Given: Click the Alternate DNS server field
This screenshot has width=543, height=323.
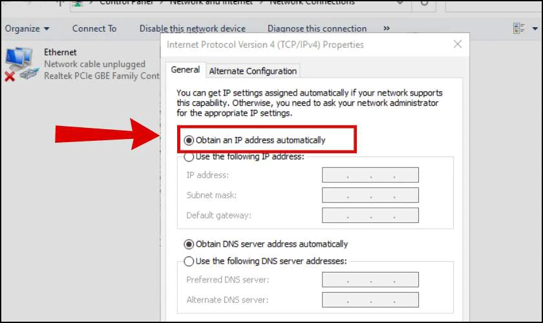Looking at the screenshot, I should [x=370, y=300].
